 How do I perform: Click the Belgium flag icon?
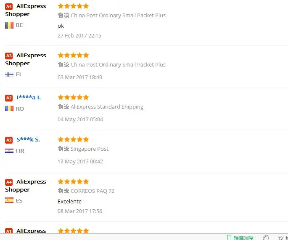click(x=9, y=25)
